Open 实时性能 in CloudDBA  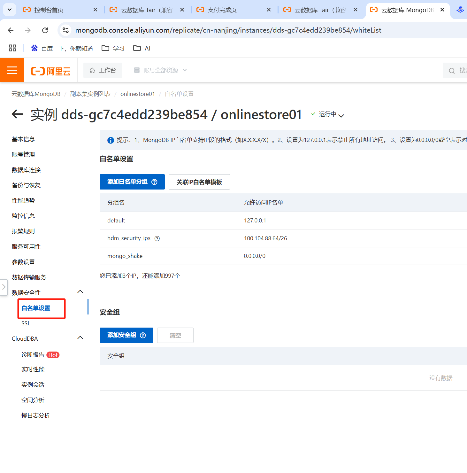point(33,369)
